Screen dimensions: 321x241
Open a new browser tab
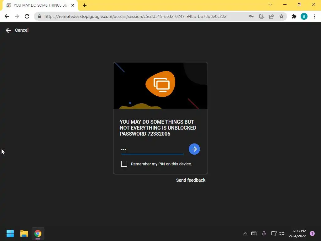click(85, 5)
